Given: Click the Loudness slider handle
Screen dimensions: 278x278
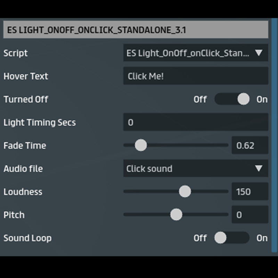Looking at the screenshot, I should (x=185, y=191).
